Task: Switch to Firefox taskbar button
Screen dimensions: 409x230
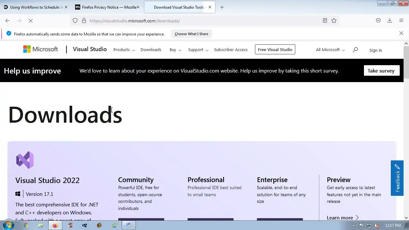Action: tap(55, 225)
